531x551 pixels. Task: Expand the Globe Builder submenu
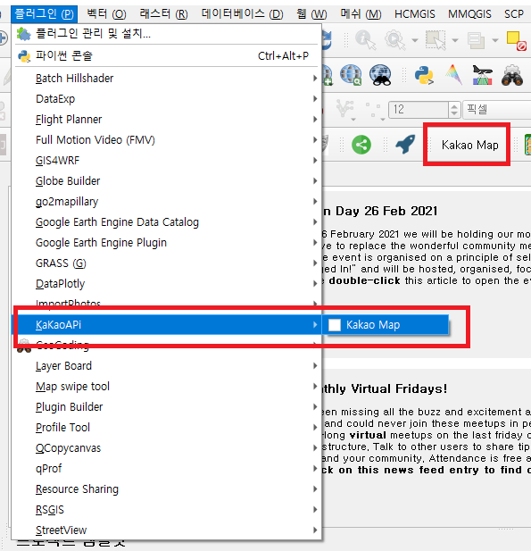167,181
